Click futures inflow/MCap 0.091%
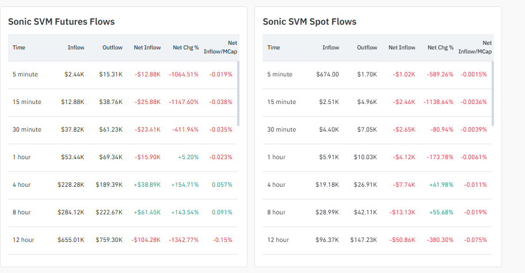This screenshot has width=525, height=273. [x=222, y=212]
